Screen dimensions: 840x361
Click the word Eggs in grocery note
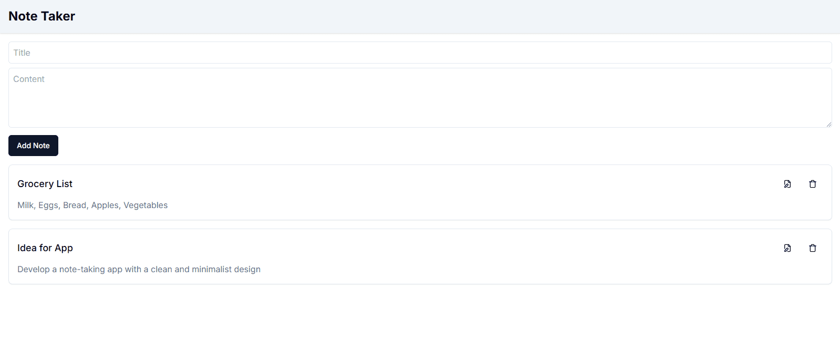tap(48, 205)
